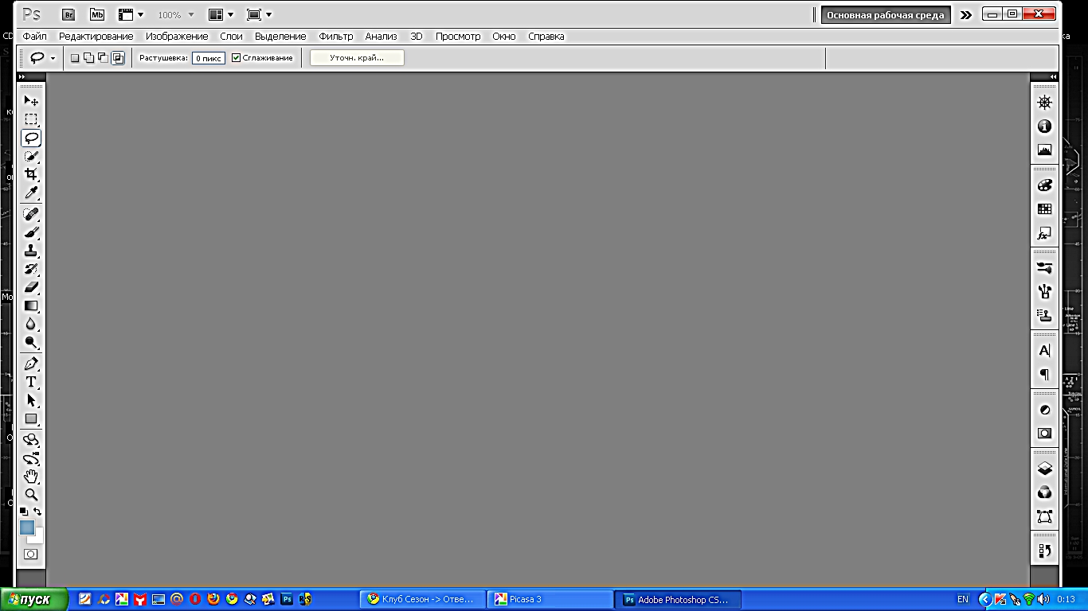
Task: Open the пуск Start menu
Action: [34, 599]
